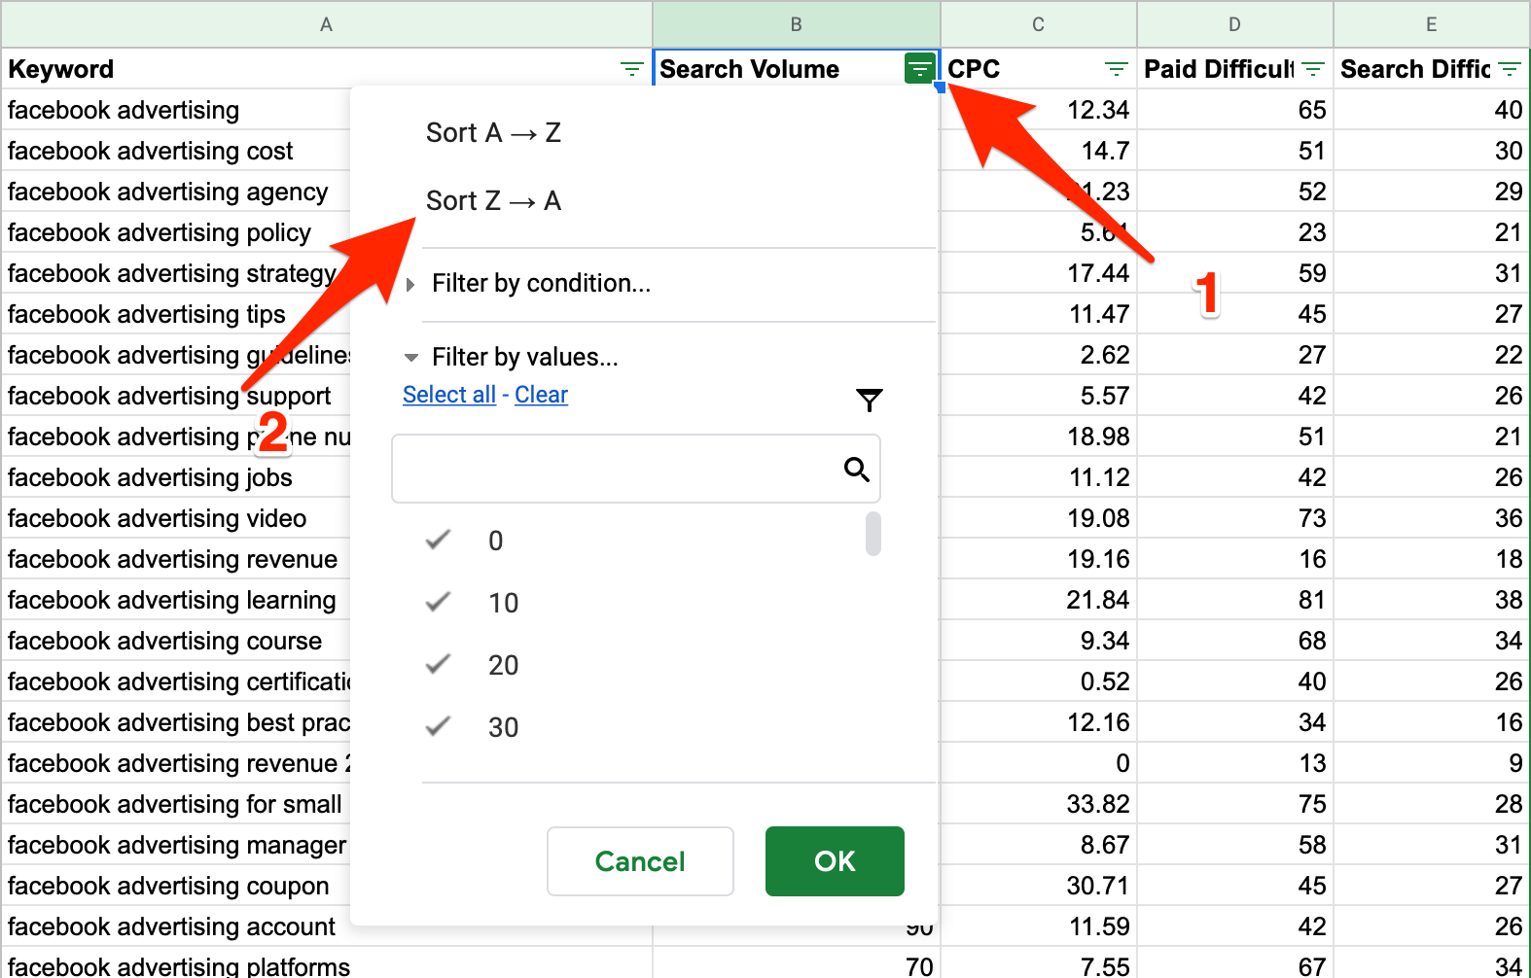Click cell 'facebook advertising tips'
The image size is (1531, 978).
pos(176,314)
